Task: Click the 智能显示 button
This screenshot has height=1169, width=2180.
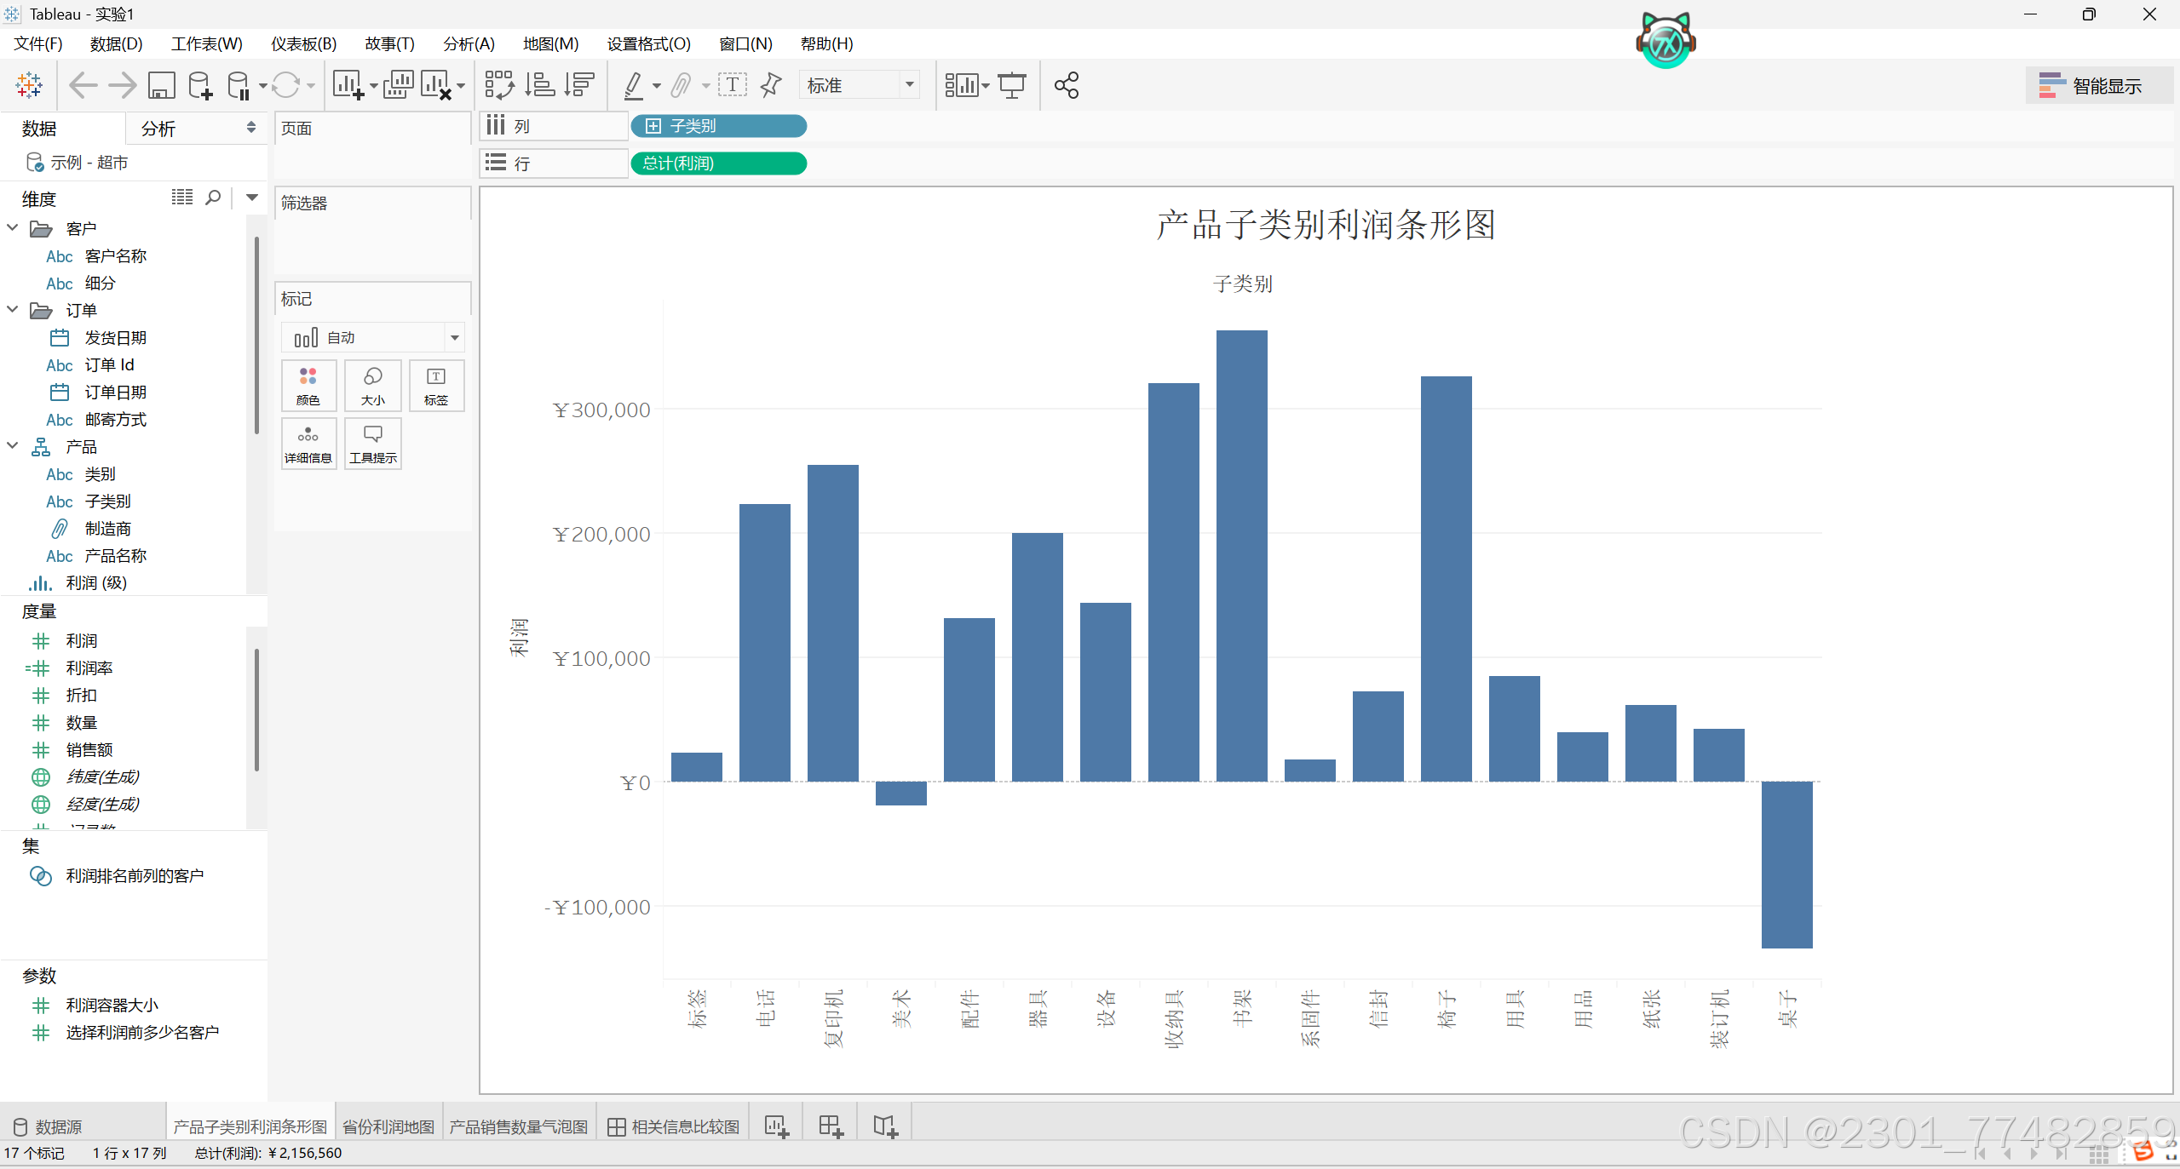Action: pos(2091,85)
